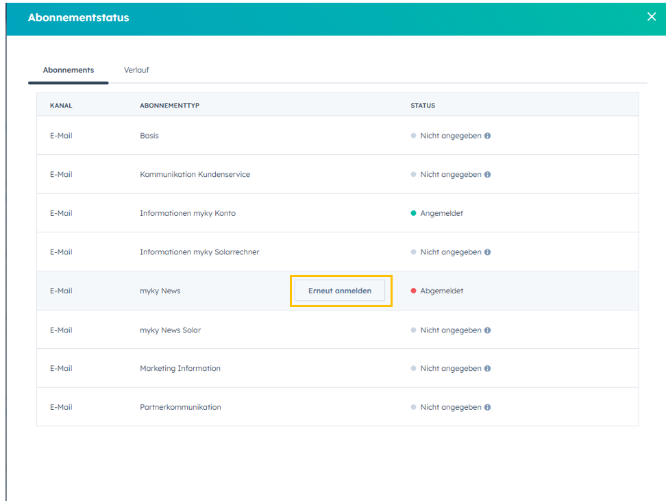
Task: Click info icon in myky News Solar row
Action: (x=487, y=330)
